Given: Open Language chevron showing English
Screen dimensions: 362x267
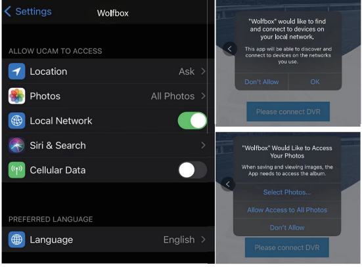Looking at the screenshot, I should 203,239.
